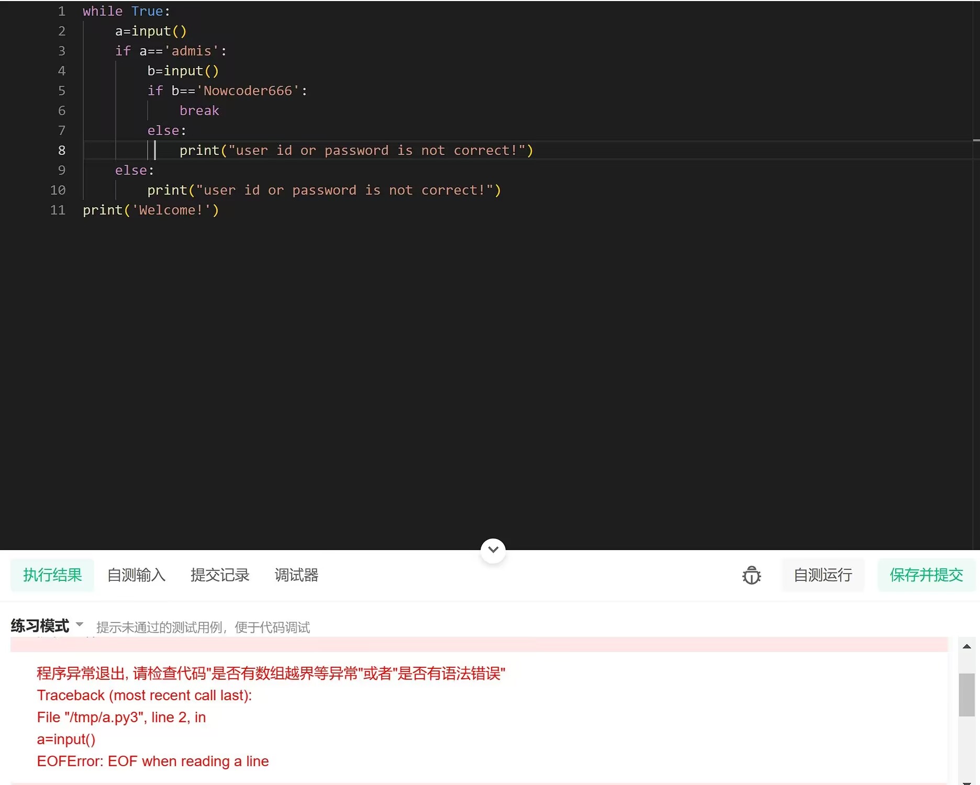Click the EOFError traceback message
980x785 pixels.
[x=152, y=761]
